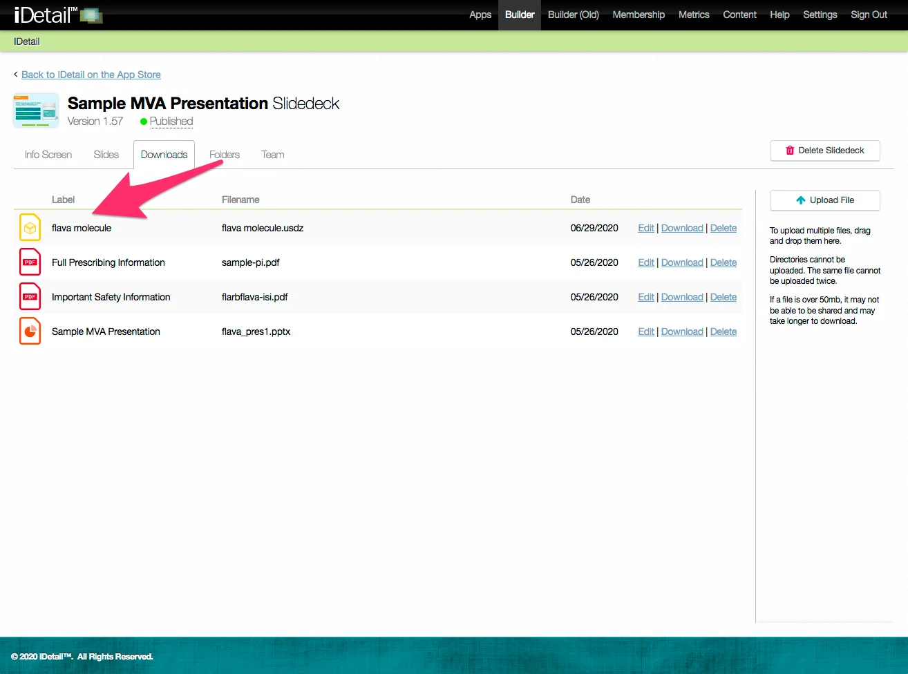The width and height of the screenshot is (908, 674).
Task: Click the Sample MVA Presentation pptx icon
Action: tap(30, 331)
